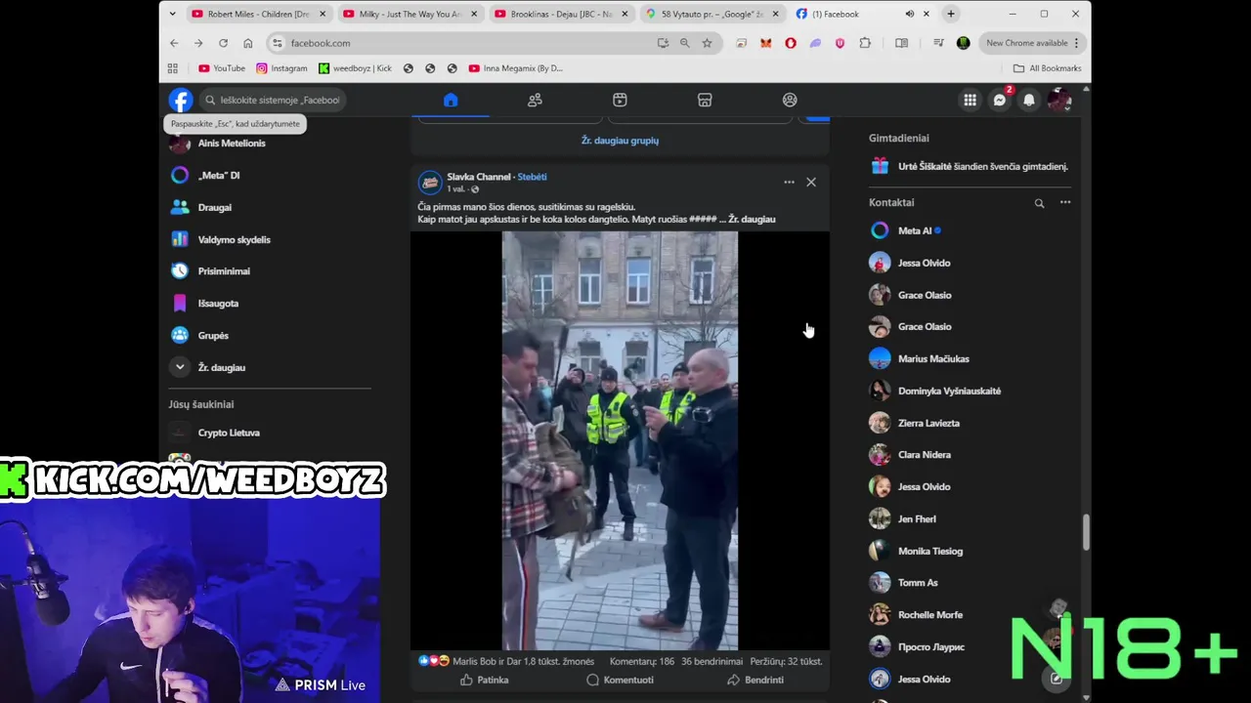Reload the Facebook page
Viewport: 1251px width, 703px height.
click(223, 43)
